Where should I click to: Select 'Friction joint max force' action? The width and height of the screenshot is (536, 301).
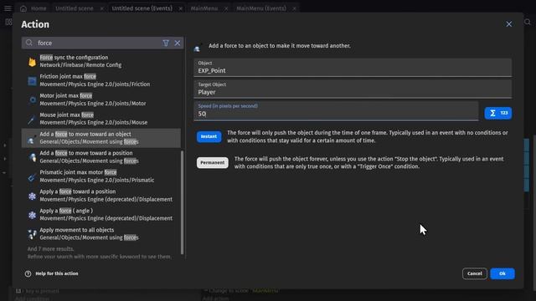[x=100, y=80]
